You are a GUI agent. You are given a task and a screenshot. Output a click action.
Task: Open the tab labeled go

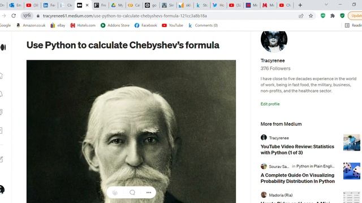coord(151,5)
